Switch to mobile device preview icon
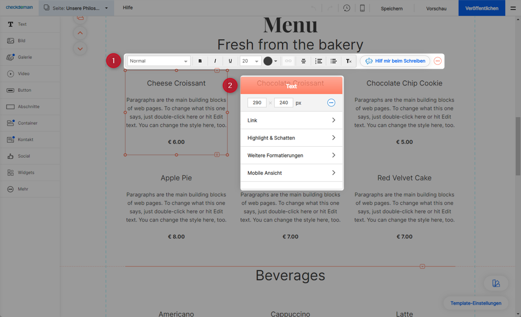Screen dimensions: 521x317 click(x=362, y=8)
